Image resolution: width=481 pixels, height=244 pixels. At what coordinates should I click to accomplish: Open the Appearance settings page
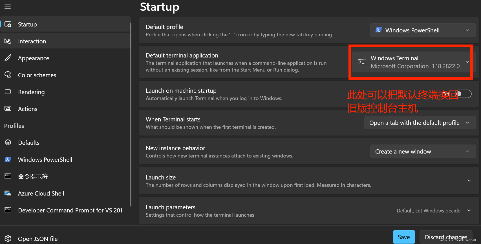(x=65, y=58)
